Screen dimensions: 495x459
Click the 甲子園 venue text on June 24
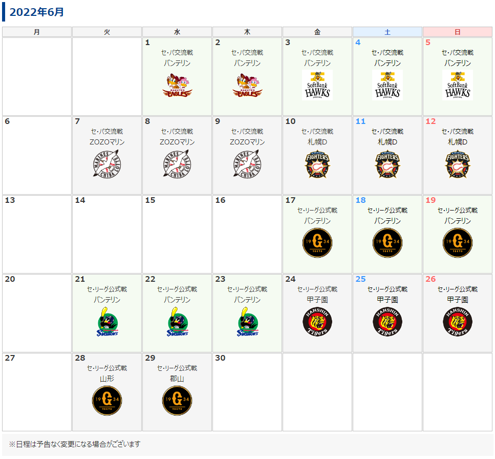coord(317,300)
